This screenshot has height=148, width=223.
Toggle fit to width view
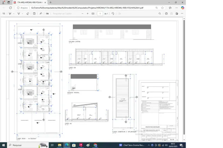pyautogui.click(x=93, y=14)
